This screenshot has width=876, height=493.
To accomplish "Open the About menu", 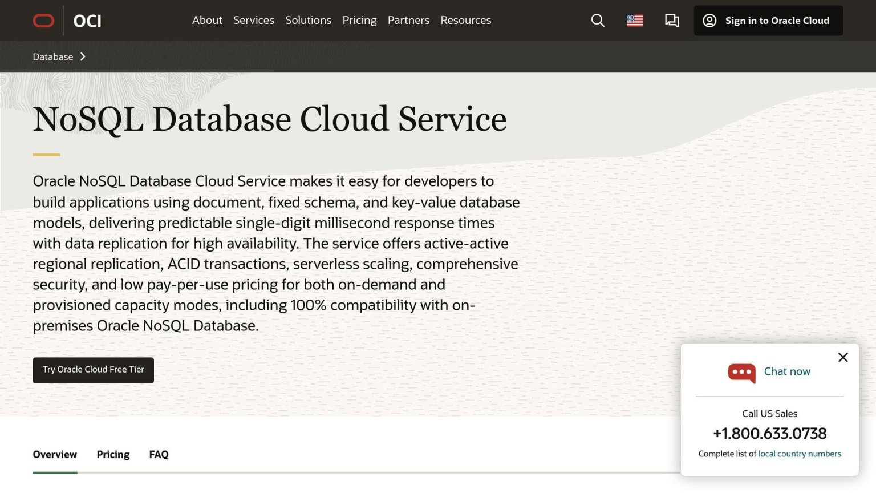I will tap(207, 21).
